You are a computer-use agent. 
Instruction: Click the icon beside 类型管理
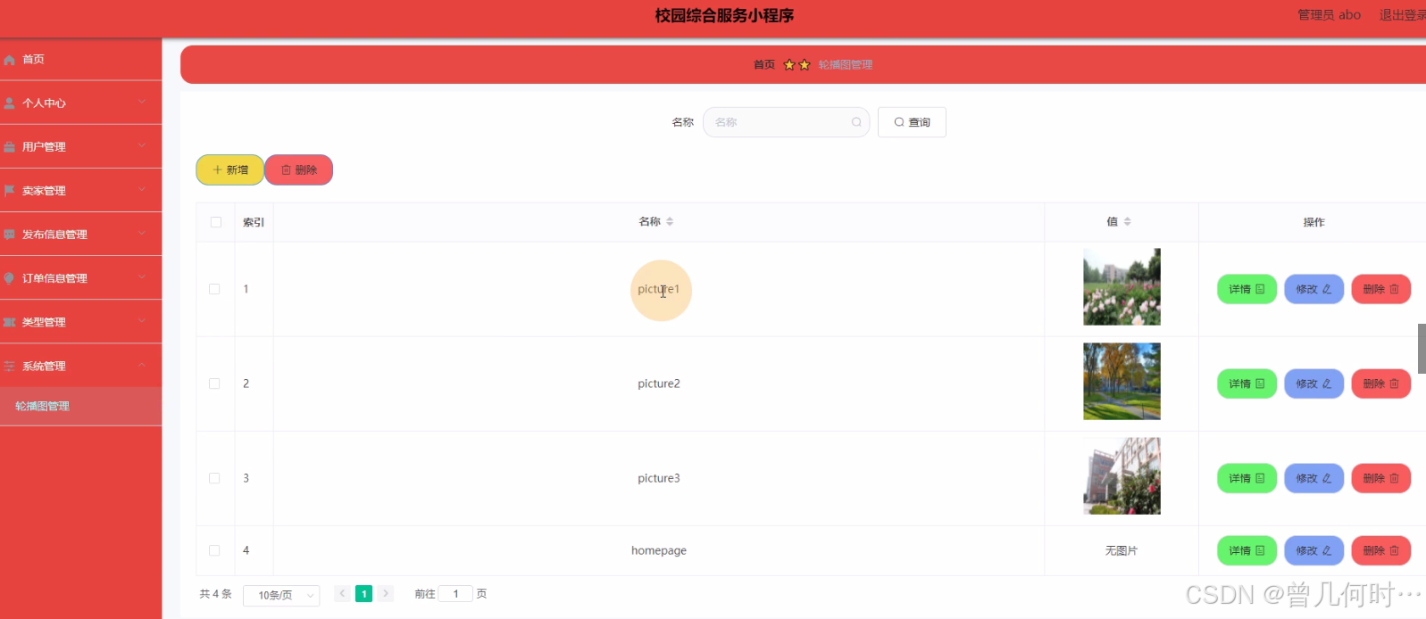tap(9, 322)
